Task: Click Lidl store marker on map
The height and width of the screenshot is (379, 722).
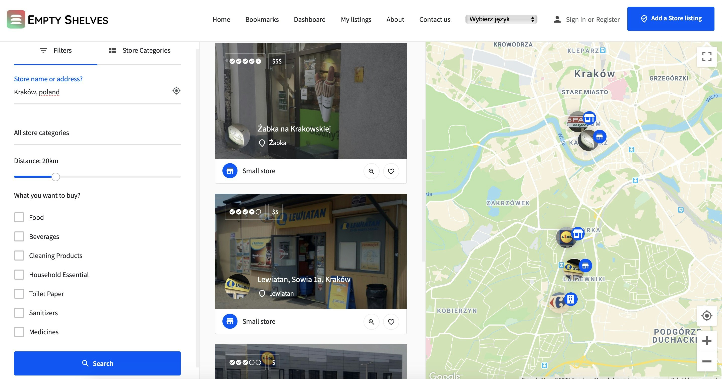Action: [x=566, y=237]
